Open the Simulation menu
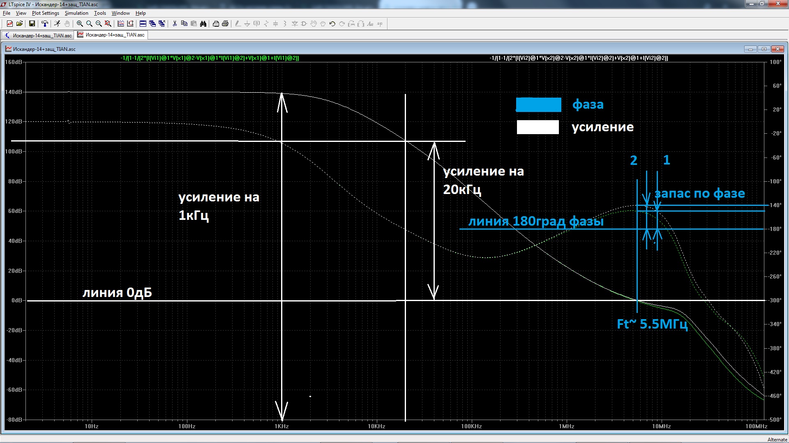 coord(76,13)
